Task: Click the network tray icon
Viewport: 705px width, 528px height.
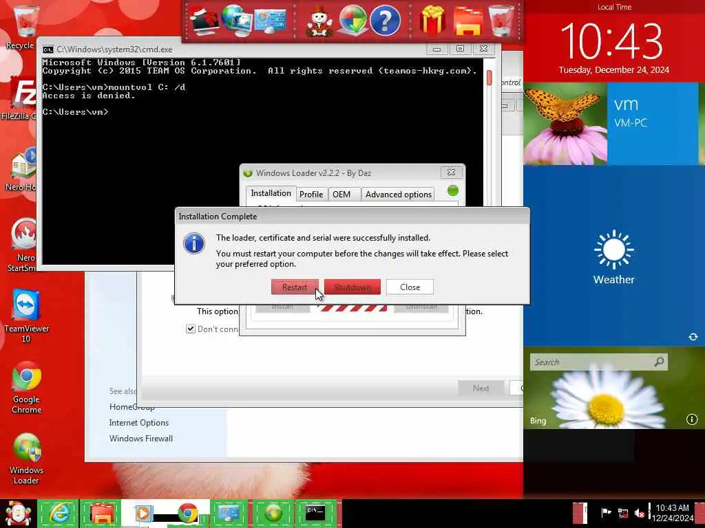Action: 622,513
